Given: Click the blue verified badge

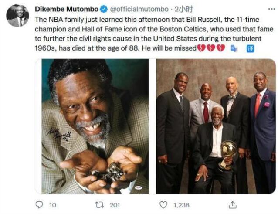Looking at the screenshot, I should point(104,9).
